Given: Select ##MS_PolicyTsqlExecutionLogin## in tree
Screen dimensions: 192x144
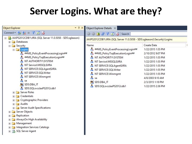Looking at the screenshot, I should tap(44, 57).
